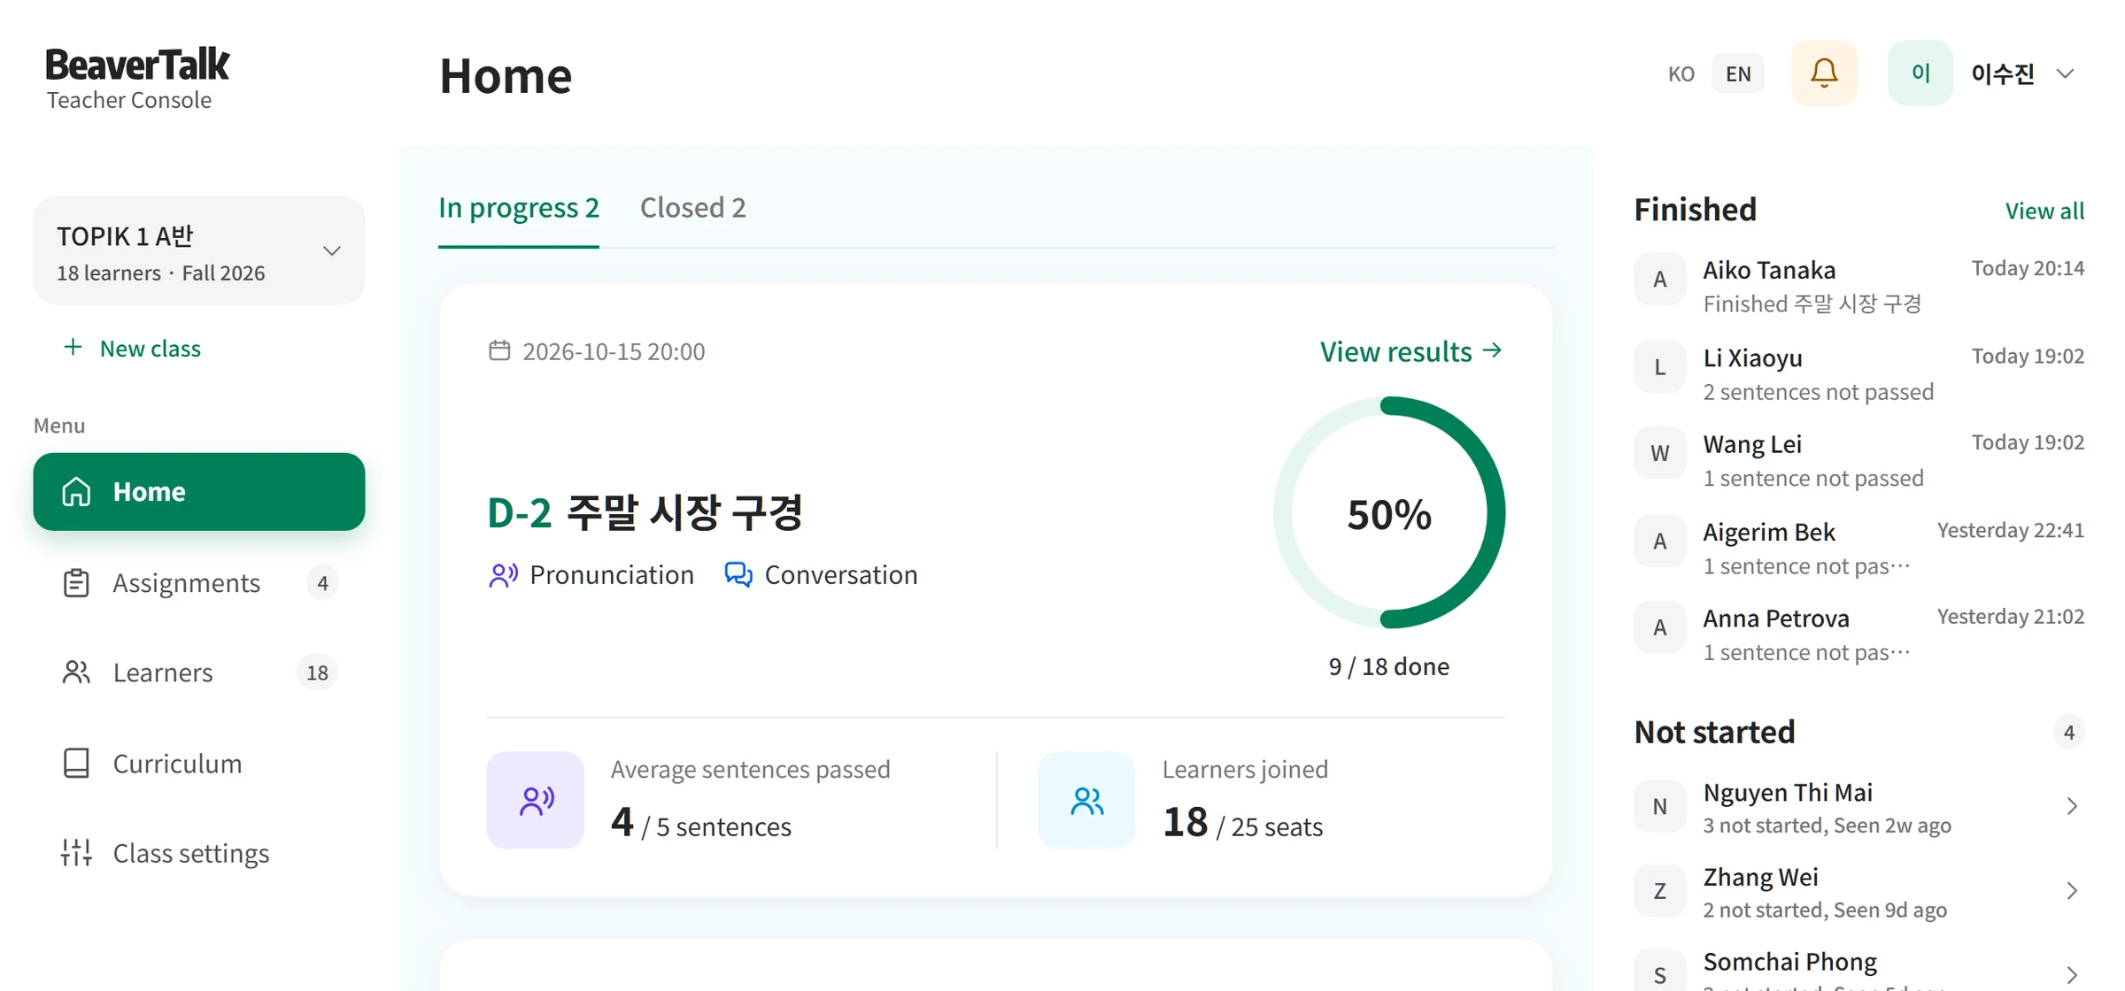This screenshot has width=2125, height=991.
Task: Click the blue Learners joined icon
Action: point(1086,801)
